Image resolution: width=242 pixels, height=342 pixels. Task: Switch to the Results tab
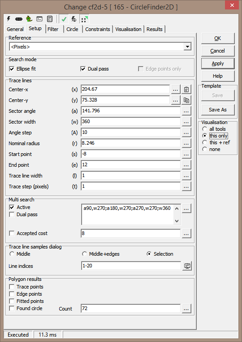[154, 29]
